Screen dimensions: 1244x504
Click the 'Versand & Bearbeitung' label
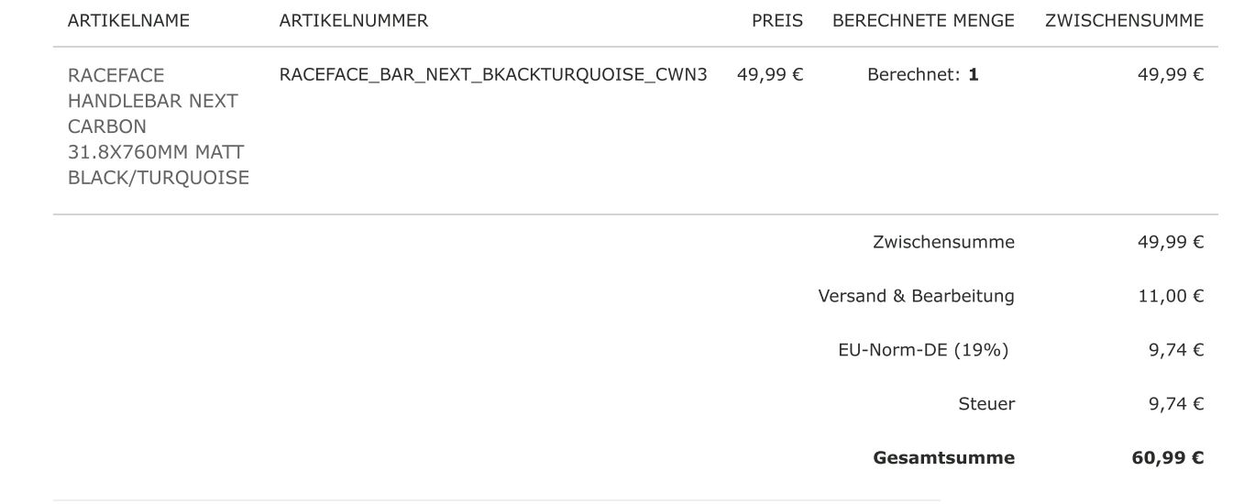(916, 296)
